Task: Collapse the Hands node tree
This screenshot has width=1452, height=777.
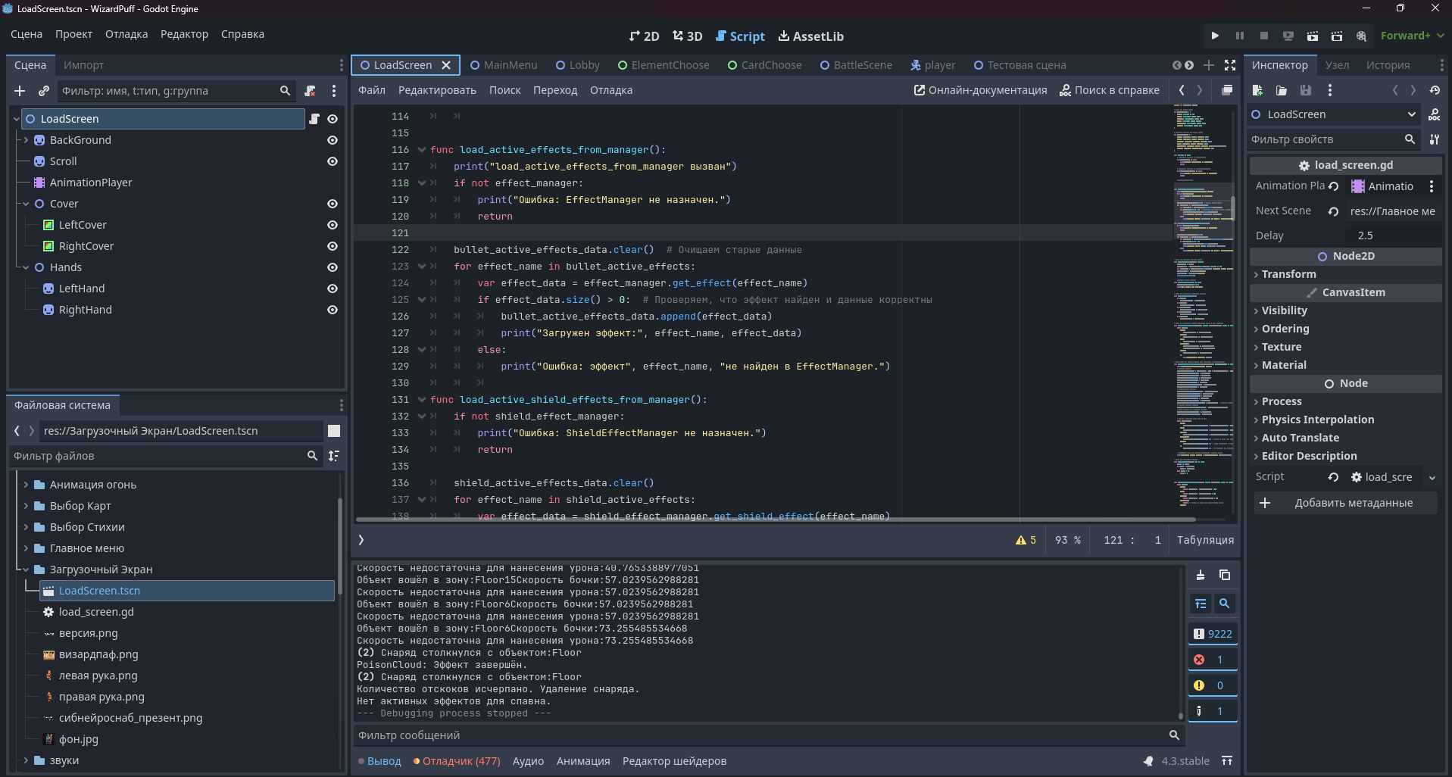Action: point(26,267)
